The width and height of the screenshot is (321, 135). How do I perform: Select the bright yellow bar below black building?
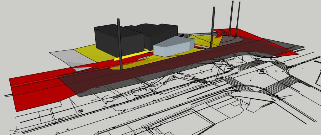click(x=131, y=55)
